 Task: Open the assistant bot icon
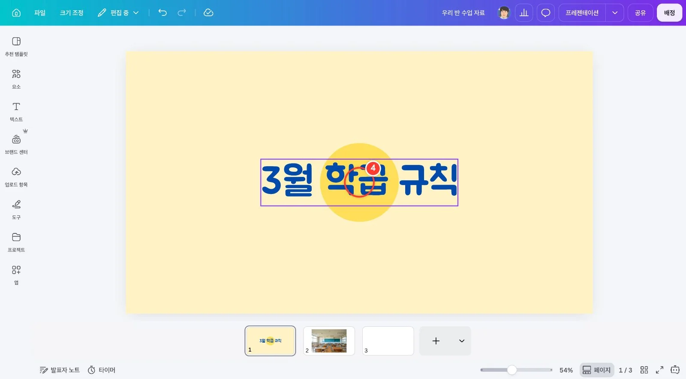(x=675, y=370)
